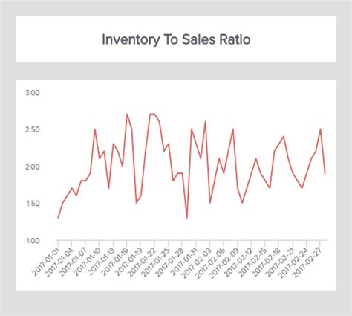The image size is (352, 316).
Task: Click the Inventory To Sales Ratio title
Action: click(x=176, y=39)
